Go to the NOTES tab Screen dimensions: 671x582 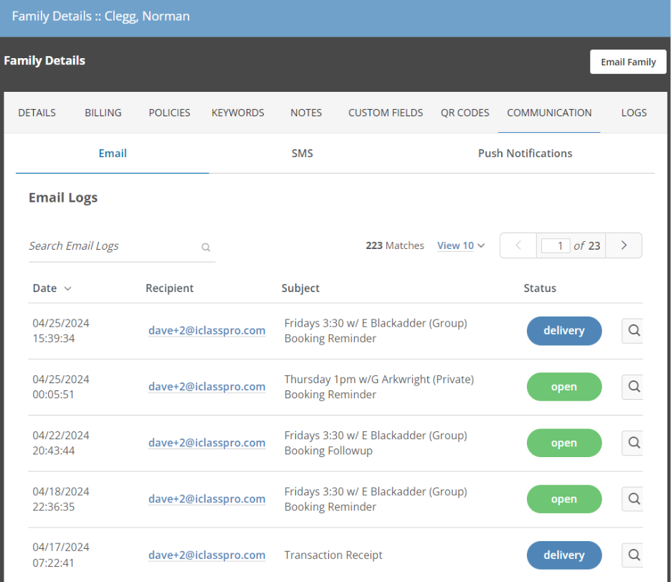pos(306,113)
